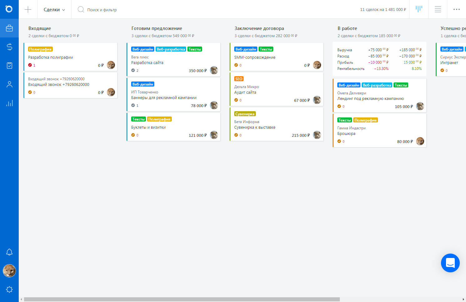
Task: Click the app logo in the sidebar
Action: (9, 9)
